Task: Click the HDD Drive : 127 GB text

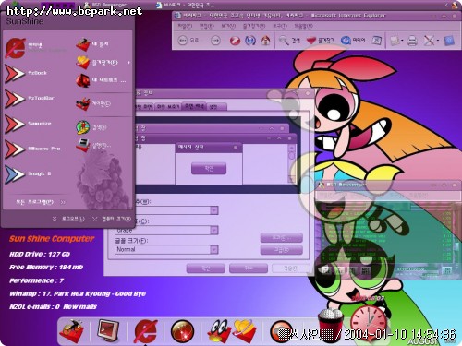Action: coord(40,254)
